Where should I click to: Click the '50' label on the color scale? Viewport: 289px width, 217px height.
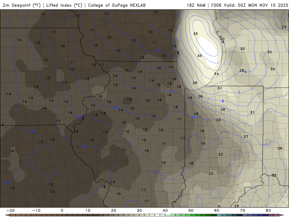tap(191, 210)
